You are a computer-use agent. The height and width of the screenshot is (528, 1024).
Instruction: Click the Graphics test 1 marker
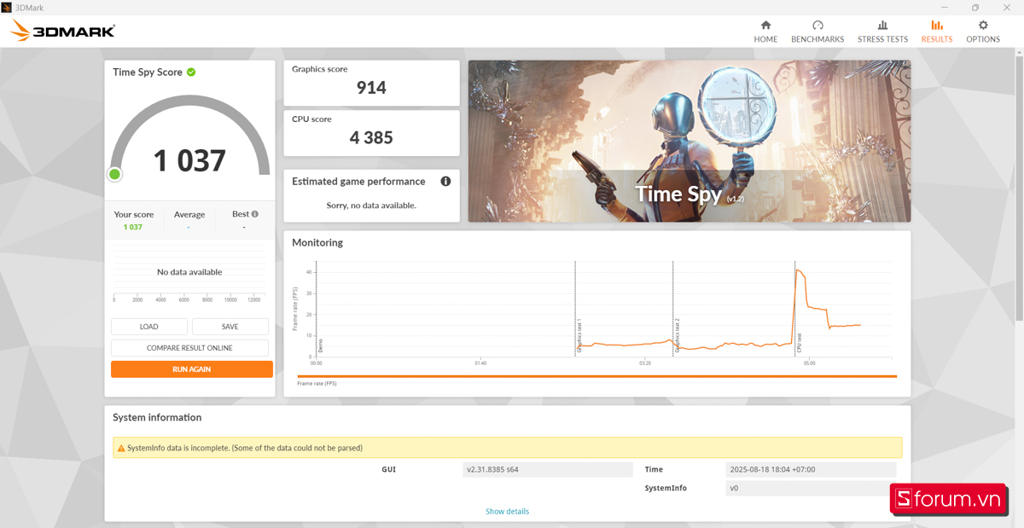[579, 337]
